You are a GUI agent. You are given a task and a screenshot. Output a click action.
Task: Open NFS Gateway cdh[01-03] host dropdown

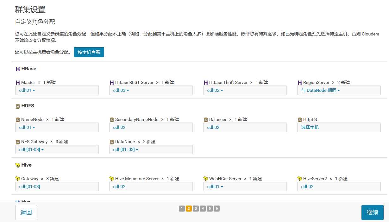31,149
